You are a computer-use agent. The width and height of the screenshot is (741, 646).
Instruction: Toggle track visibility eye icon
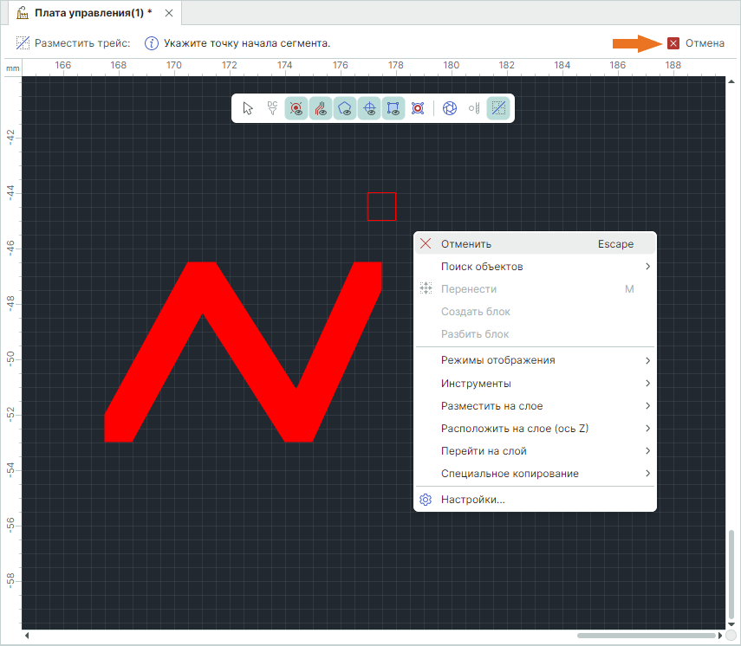[x=321, y=108]
